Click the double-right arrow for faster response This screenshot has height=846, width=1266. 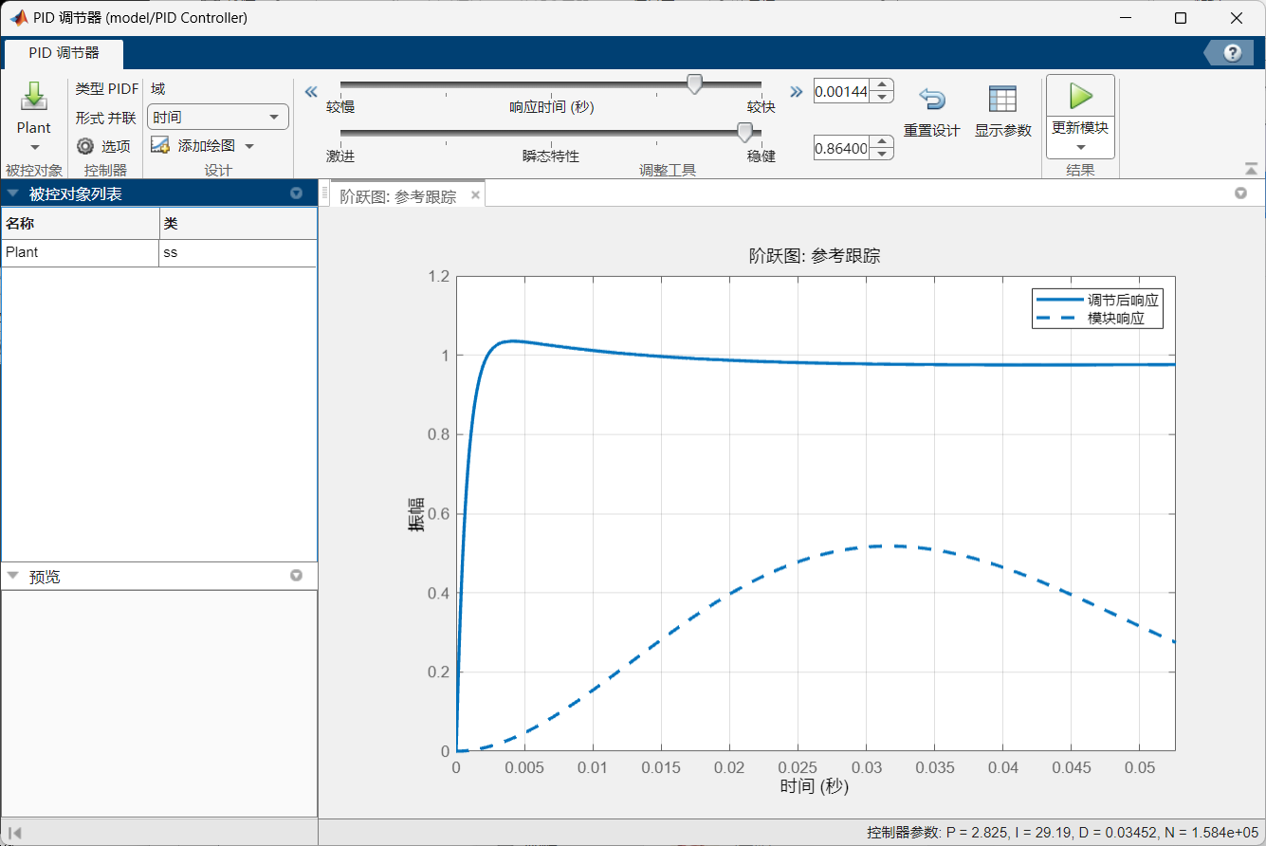(x=797, y=92)
